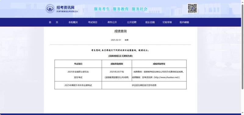Go to 公开招聘 in nav bar
The width and height of the screenshot is (244, 115).
(x=132, y=22)
